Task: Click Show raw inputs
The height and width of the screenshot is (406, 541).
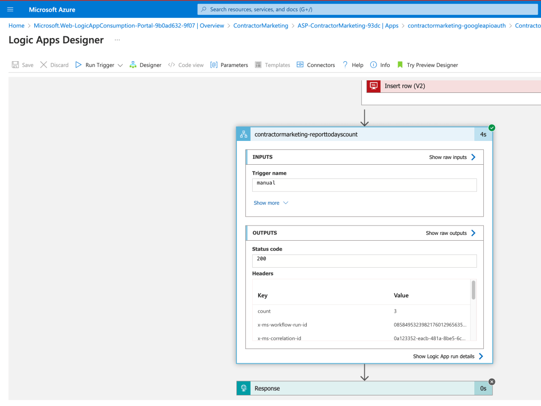Action: pyautogui.click(x=448, y=157)
